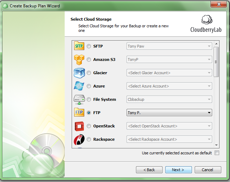Click the Glacier label text
Image resolution: width=230 pixels, height=182 pixels.
tap(100, 73)
